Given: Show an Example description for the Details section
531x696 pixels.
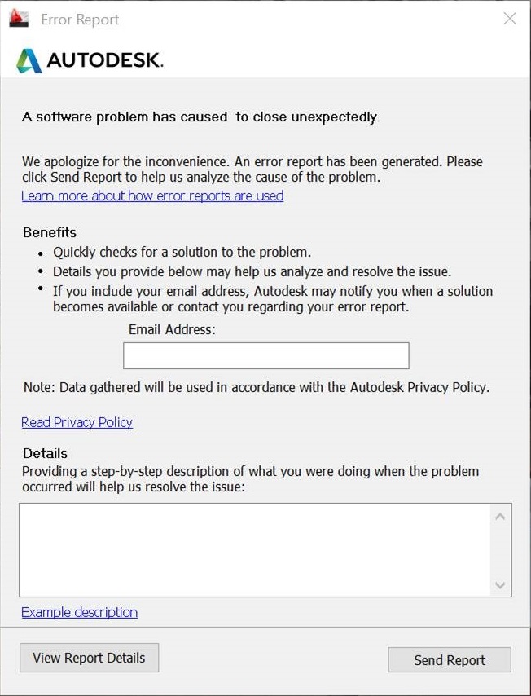Looking at the screenshot, I should point(79,612).
